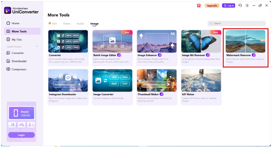This screenshot has height=147, width=272.
Task: Click the New badge on Image BG Remover
Action: point(215,32)
